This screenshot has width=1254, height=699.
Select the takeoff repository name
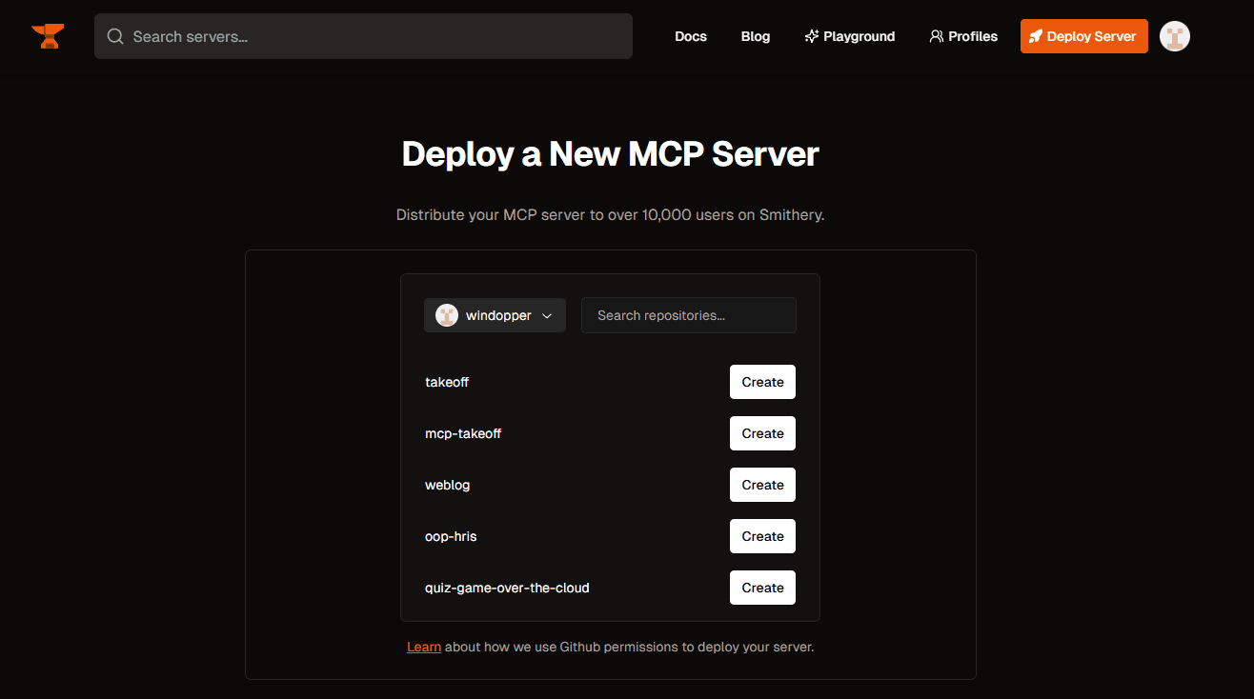click(x=447, y=382)
